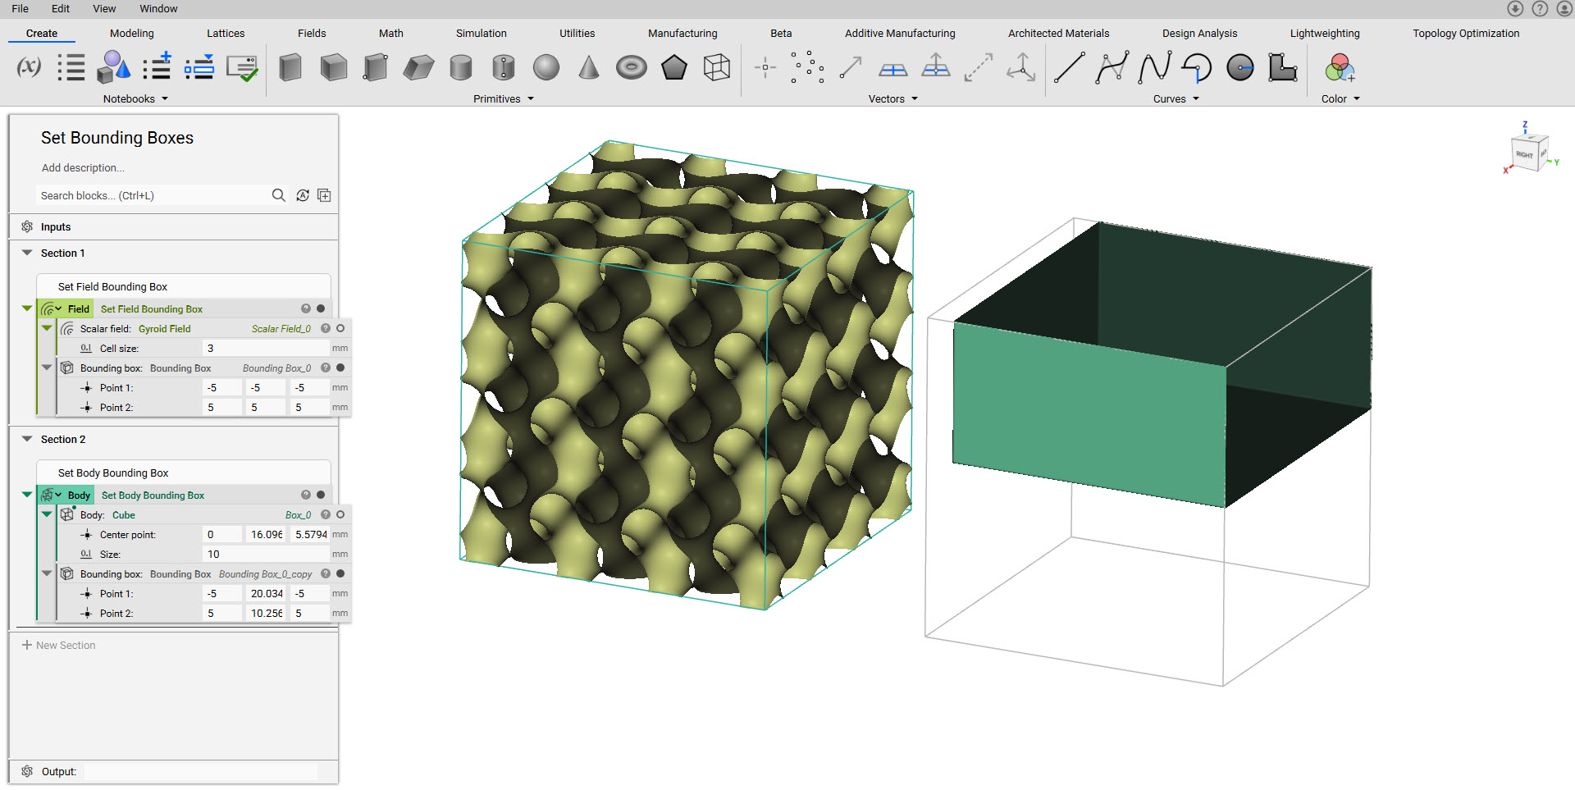1575x790 pixels.
Task: Collapse the Body Set Body Bounding Box block
Action: coord(27,495)
